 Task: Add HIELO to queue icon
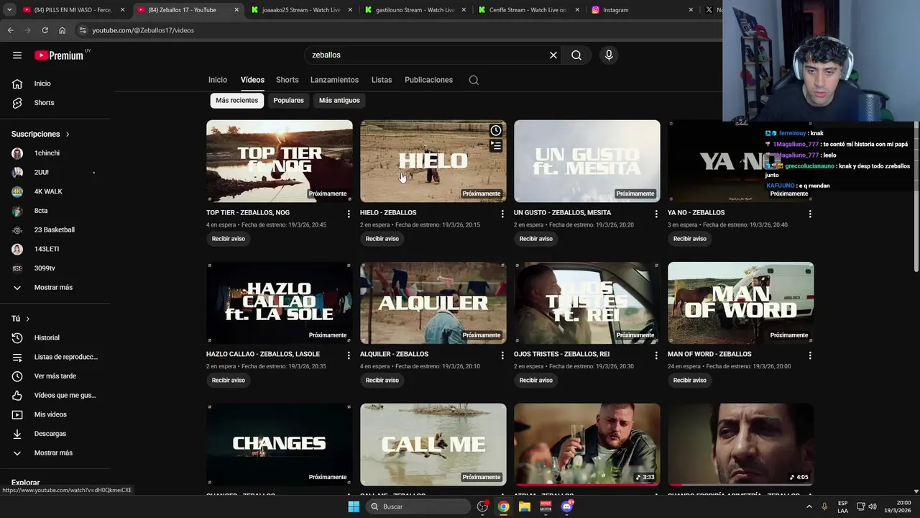point(496,146)
